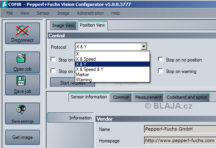Image resolution: width=216 pixels, height=148 pixels.
Task: Click the Start request button
Action: [73, 83]
